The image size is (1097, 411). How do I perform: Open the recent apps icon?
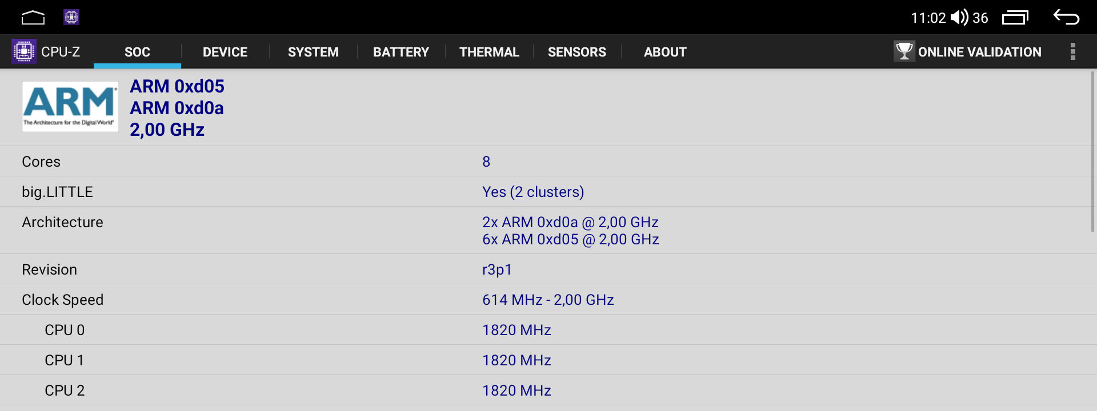coord(1015,18)
